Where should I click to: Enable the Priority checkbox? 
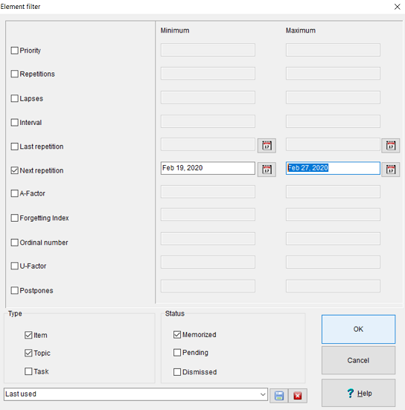point(15,51)
